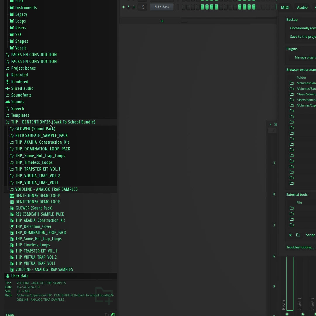Switch to the MIDI settings tab

click(x=285, y=7)
